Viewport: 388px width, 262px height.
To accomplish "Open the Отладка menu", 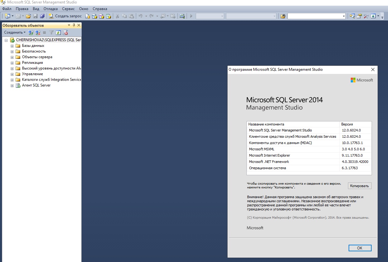I will (50, 9).
